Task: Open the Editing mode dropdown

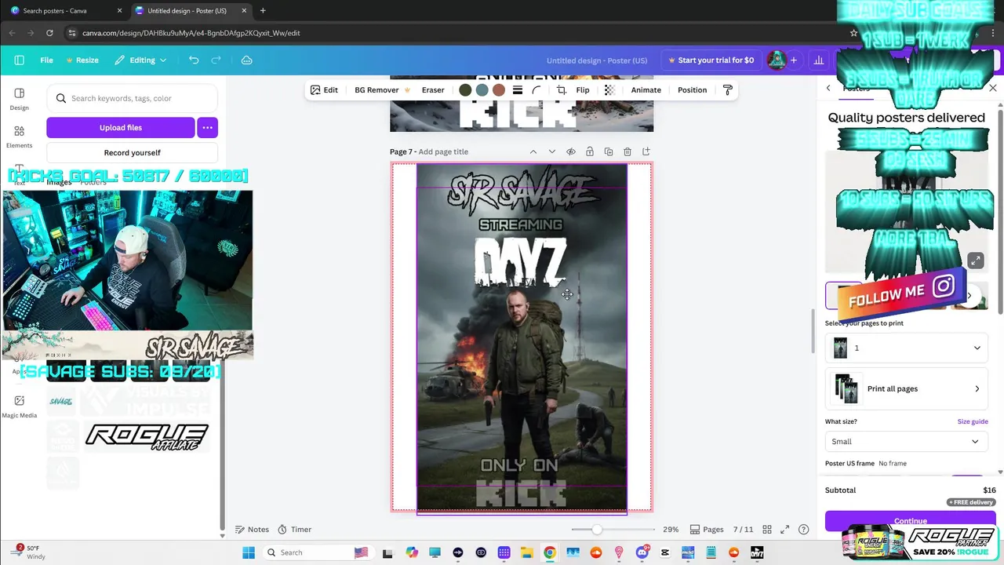Action: tap(140, 60)
